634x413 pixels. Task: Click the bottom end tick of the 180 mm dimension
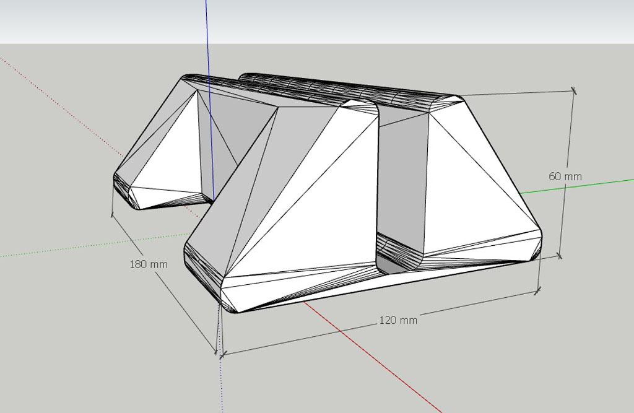click(x=217, y=353)
